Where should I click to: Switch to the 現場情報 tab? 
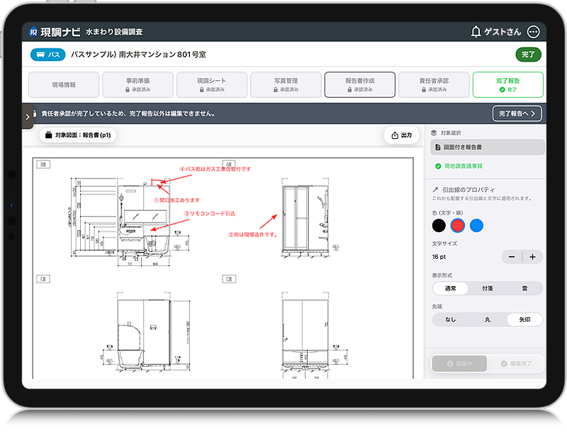tap(64, 84)
